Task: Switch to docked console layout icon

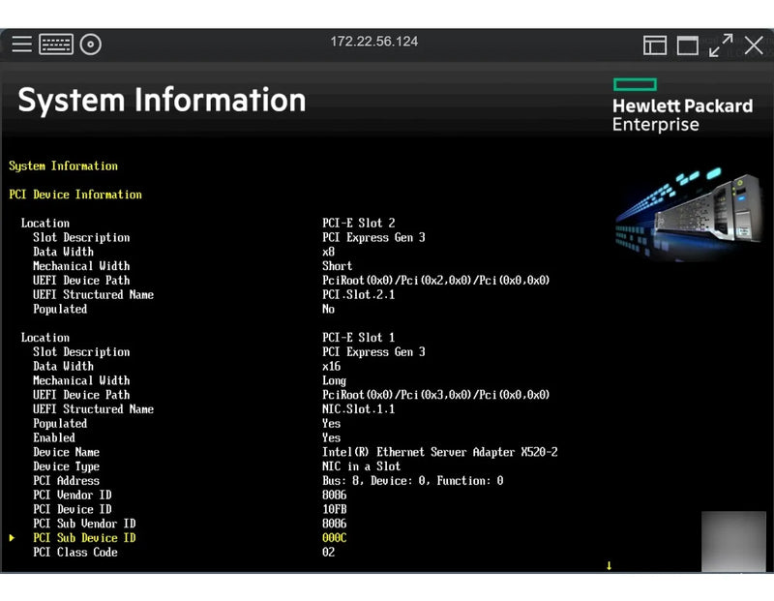Action: (655, 45)
